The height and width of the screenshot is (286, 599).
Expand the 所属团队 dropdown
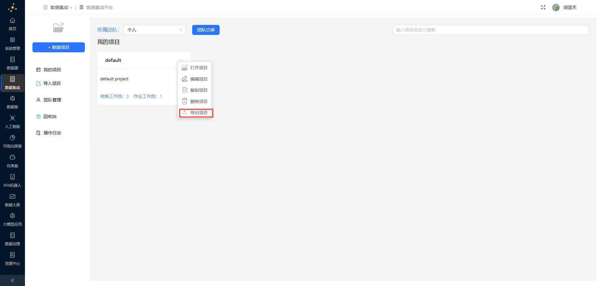(x=154, y=30)
